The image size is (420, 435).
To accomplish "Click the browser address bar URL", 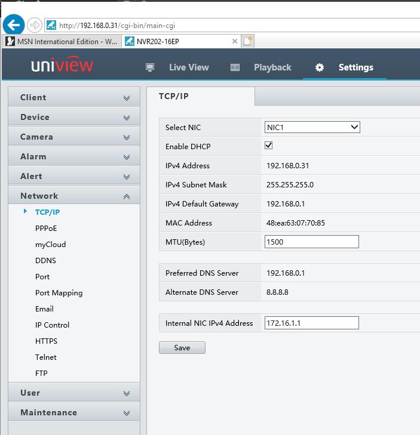I will [117, 26].
